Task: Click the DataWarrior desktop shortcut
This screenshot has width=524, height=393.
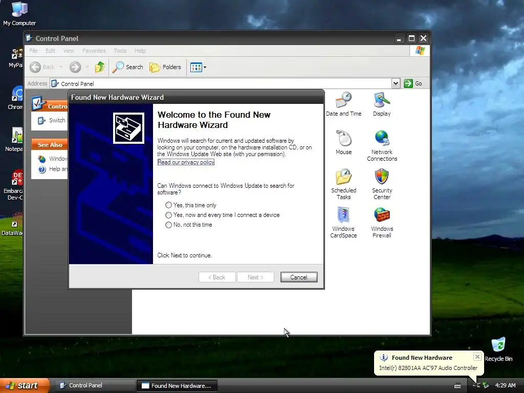Action: 13,224
